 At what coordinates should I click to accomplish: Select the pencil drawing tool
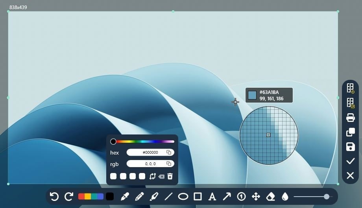point(139,197)
